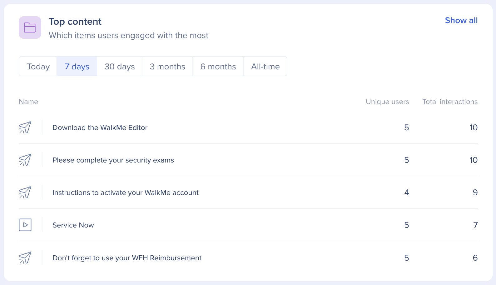Screen dimensions: 496x285
Task: Show All-time top content
Action: pyautogui.click(x=265, y=67)
